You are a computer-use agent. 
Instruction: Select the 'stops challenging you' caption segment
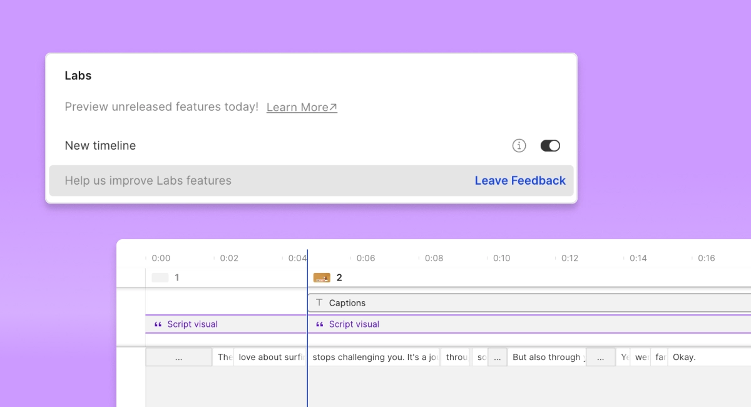pyautogui.click(x=374, y=356)
